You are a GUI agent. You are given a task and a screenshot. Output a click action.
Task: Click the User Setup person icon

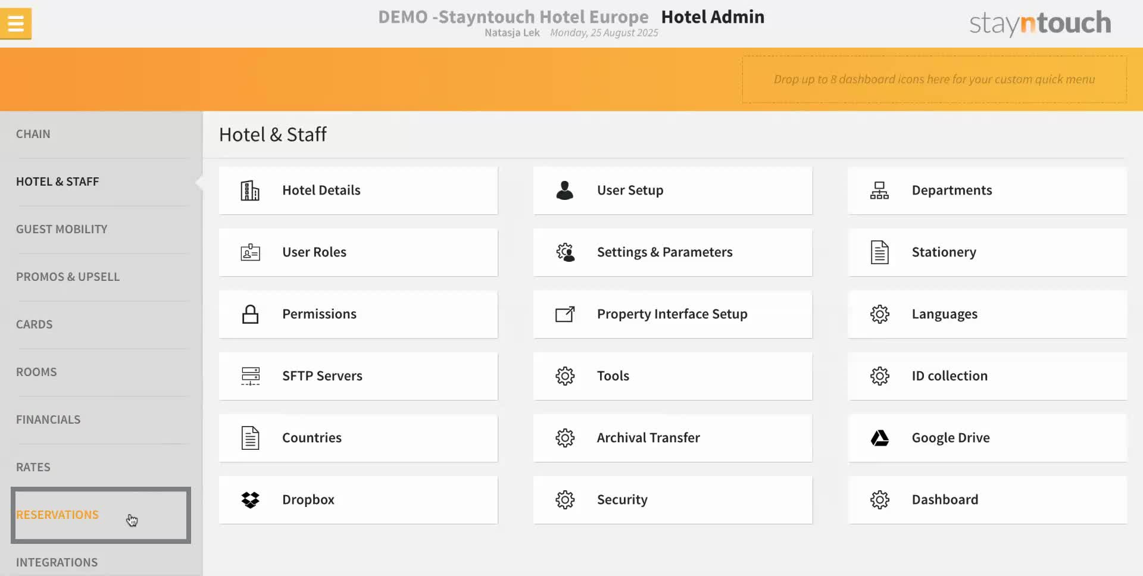(x=564, y=190)
